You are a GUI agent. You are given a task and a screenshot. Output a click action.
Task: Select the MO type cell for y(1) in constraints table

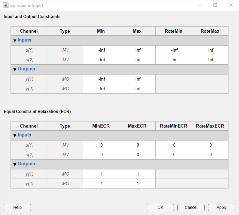coord(65,79)
